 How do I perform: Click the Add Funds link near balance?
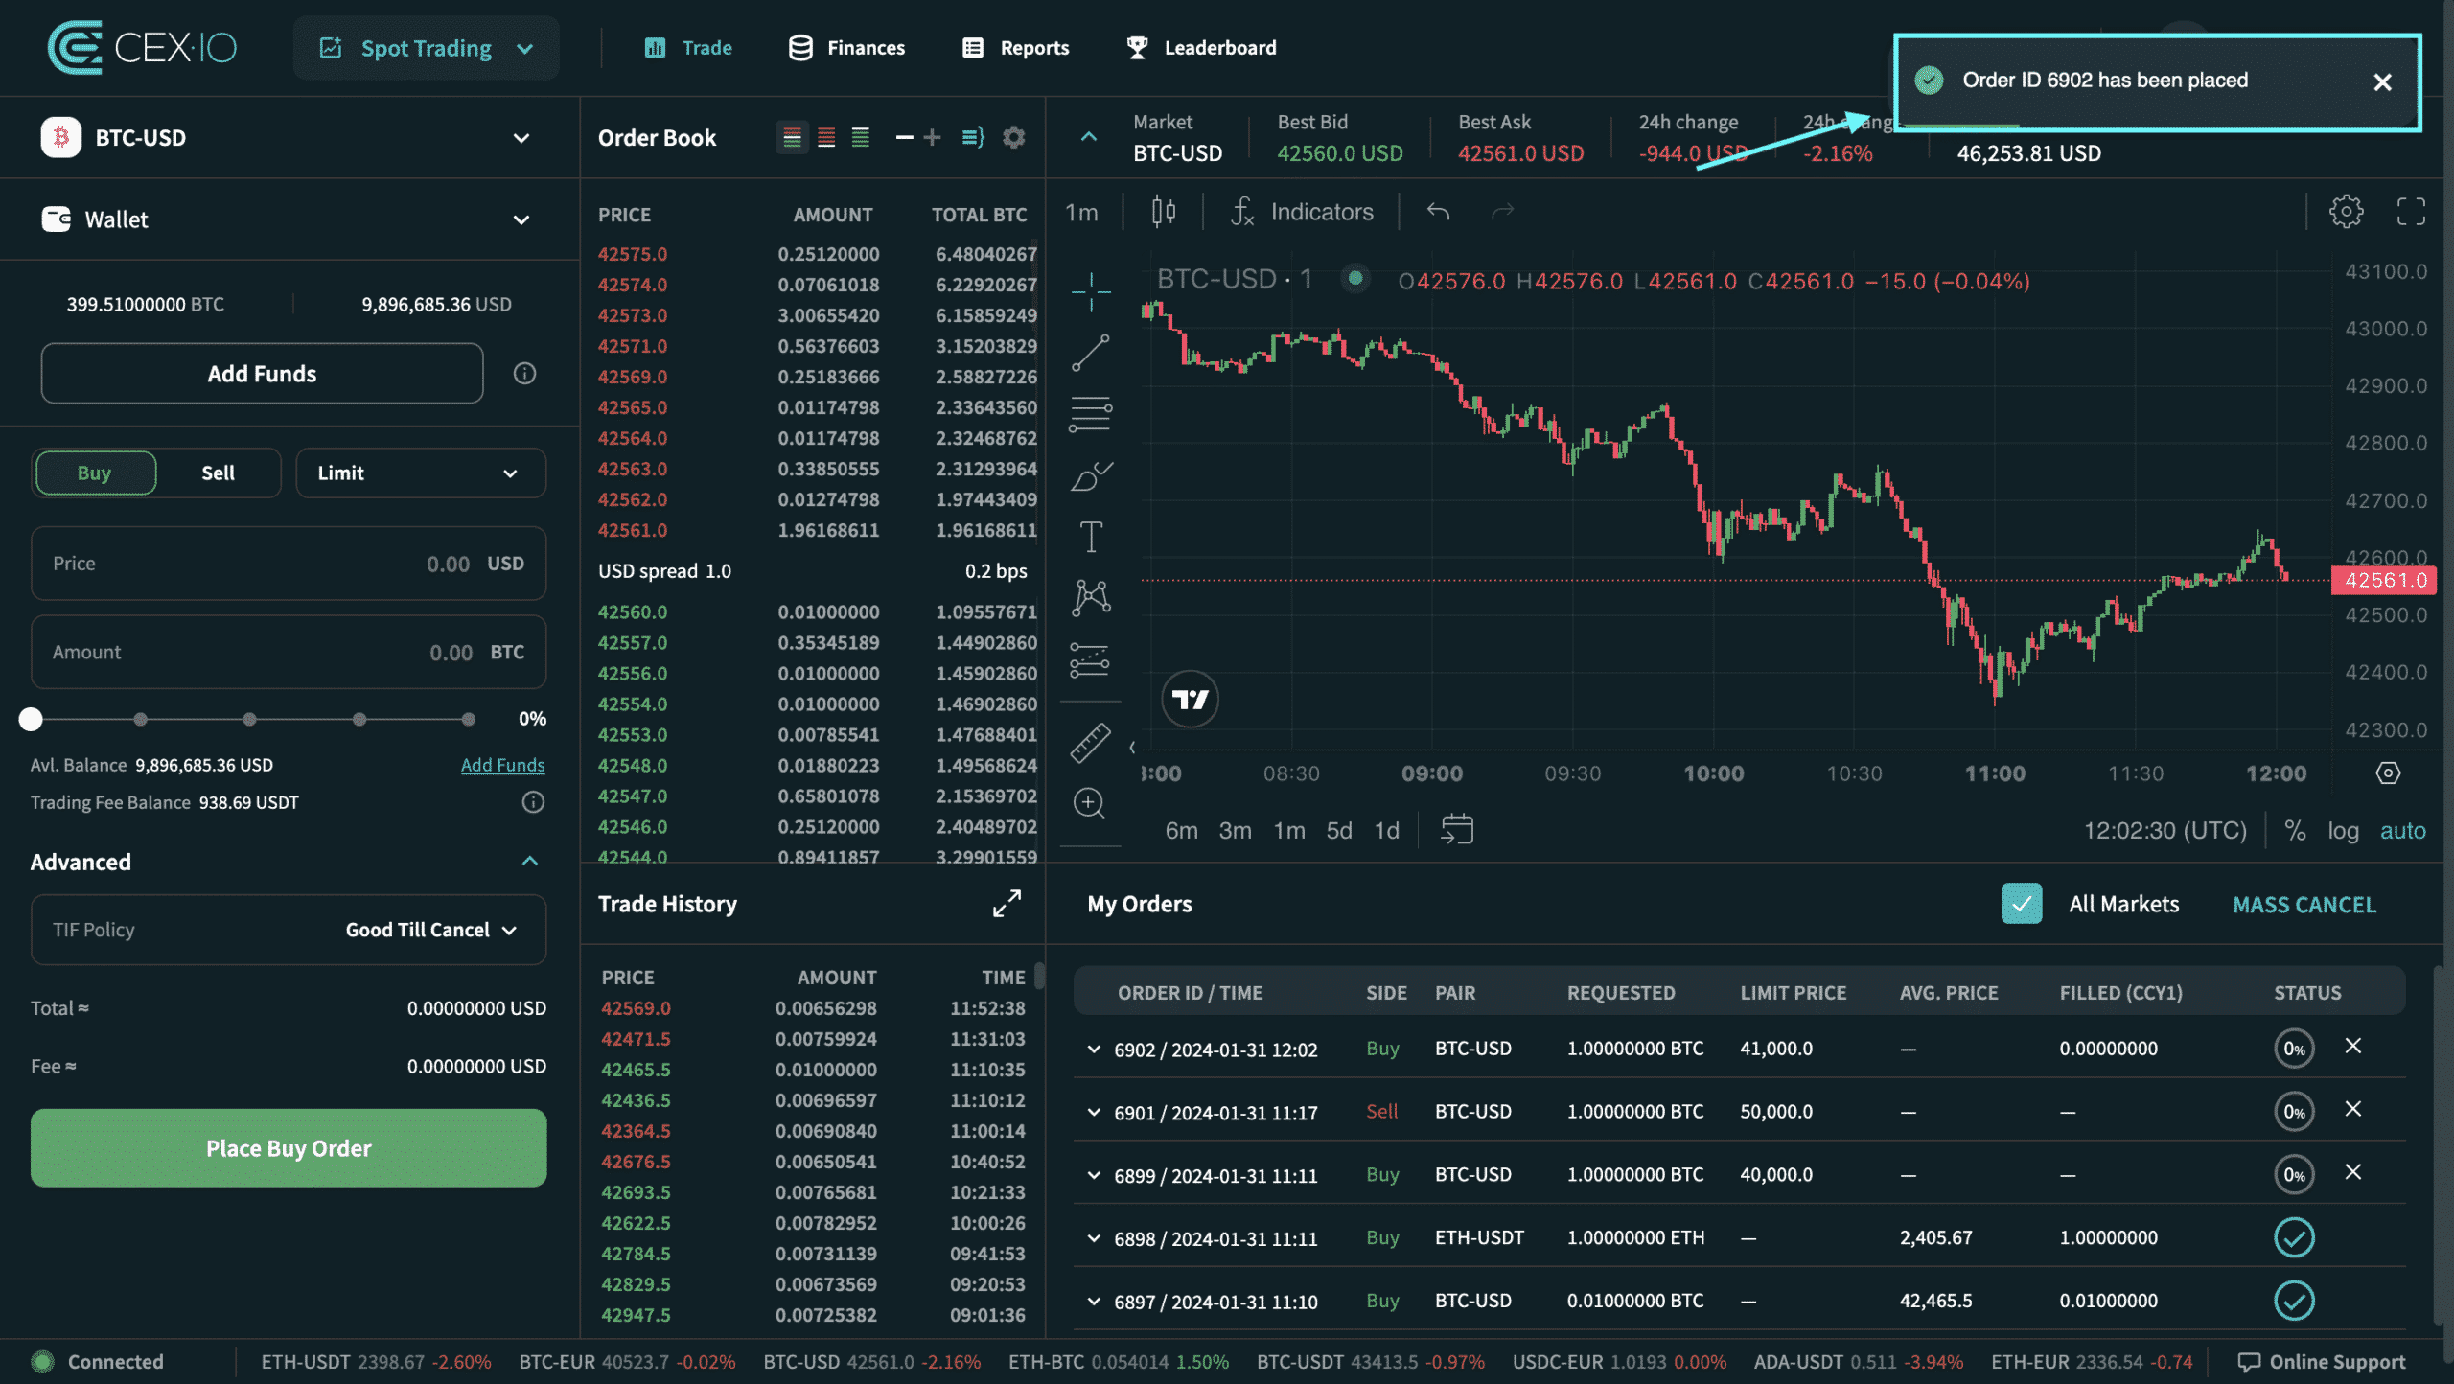click(x=502, y=764)
